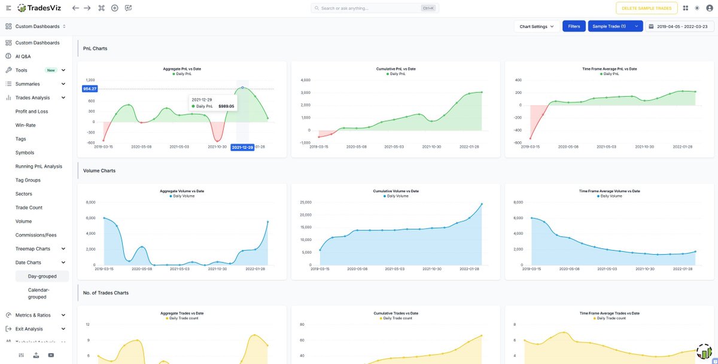Go forward with the right arrow
The width and height of the screenshot is (718, 364).
pos(87,8)
